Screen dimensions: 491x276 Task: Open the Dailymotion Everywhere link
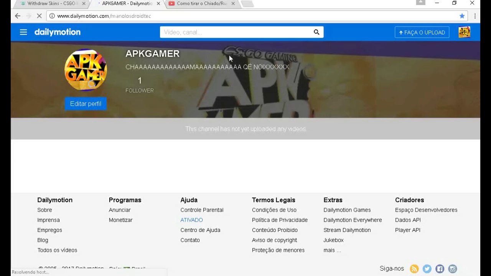click(353, 220)
